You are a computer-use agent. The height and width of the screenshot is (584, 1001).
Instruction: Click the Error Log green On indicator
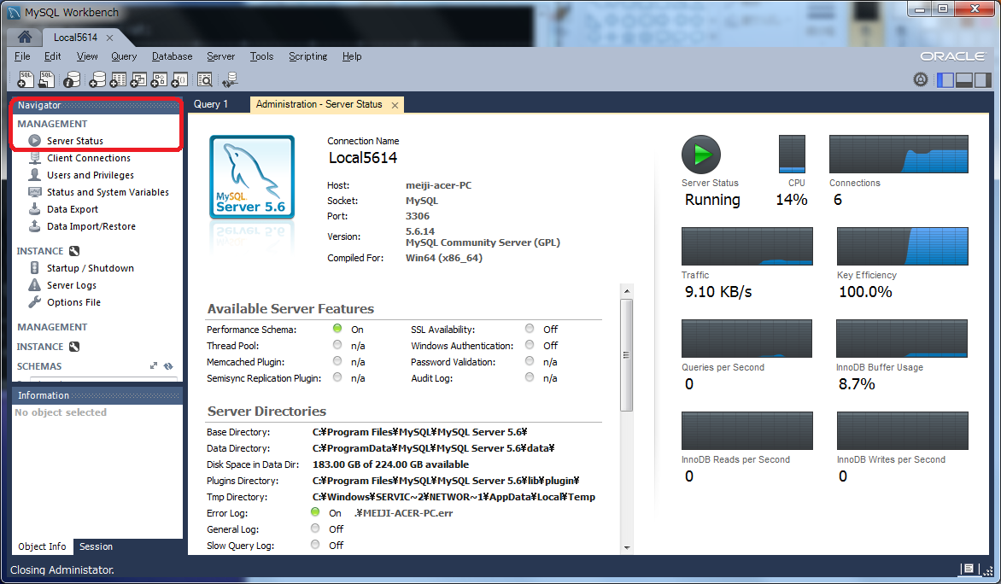click(x=314, y=512)
